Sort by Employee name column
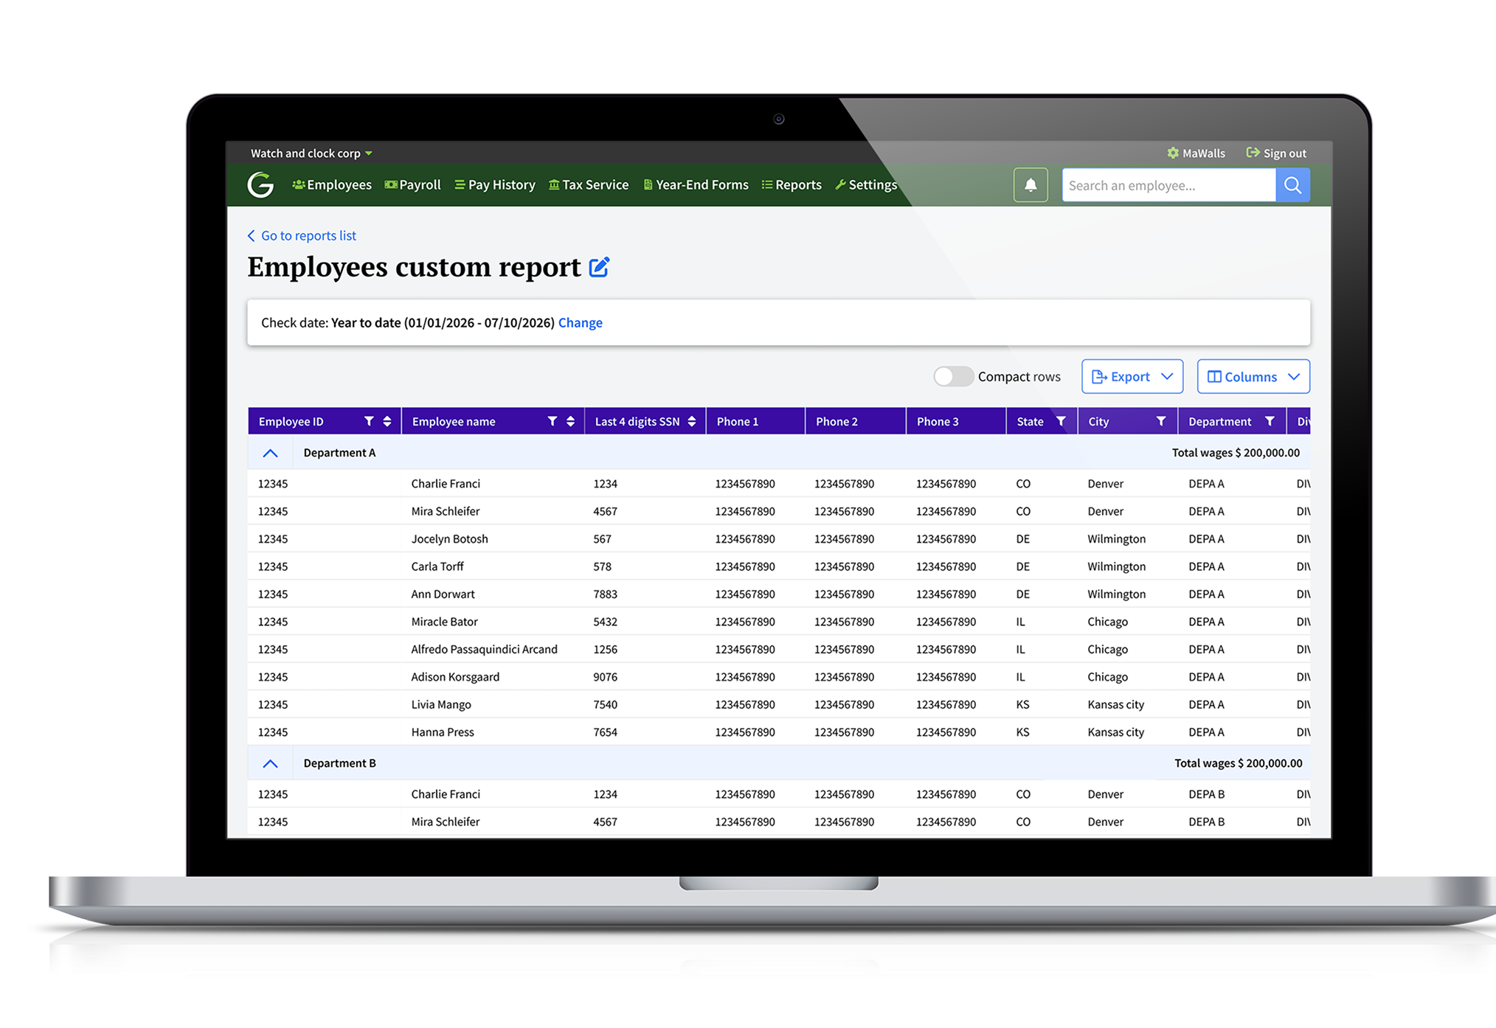 pyautogui.click(x=570, y=421)
